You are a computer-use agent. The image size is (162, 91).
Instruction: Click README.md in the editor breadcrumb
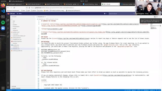(42, 19)
